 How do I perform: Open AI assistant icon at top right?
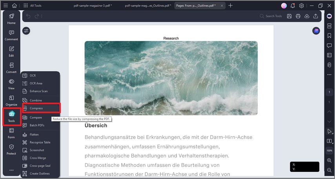[x=329, y=16]
